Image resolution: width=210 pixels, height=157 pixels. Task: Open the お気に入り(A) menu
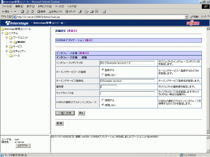click(45, 6)
